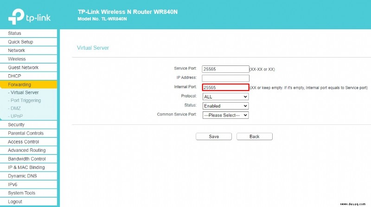The width and height of the screenshot is (371, 207).
Task: Select the Forwarding menu
Action: (28, 84)
